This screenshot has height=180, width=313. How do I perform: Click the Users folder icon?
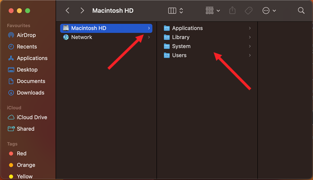(167, 55)
